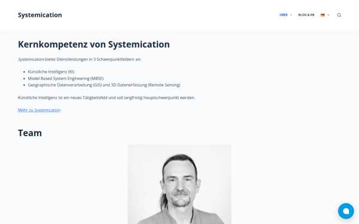
Task: Expand the language switcher chevron
Action: coord(328,15)
